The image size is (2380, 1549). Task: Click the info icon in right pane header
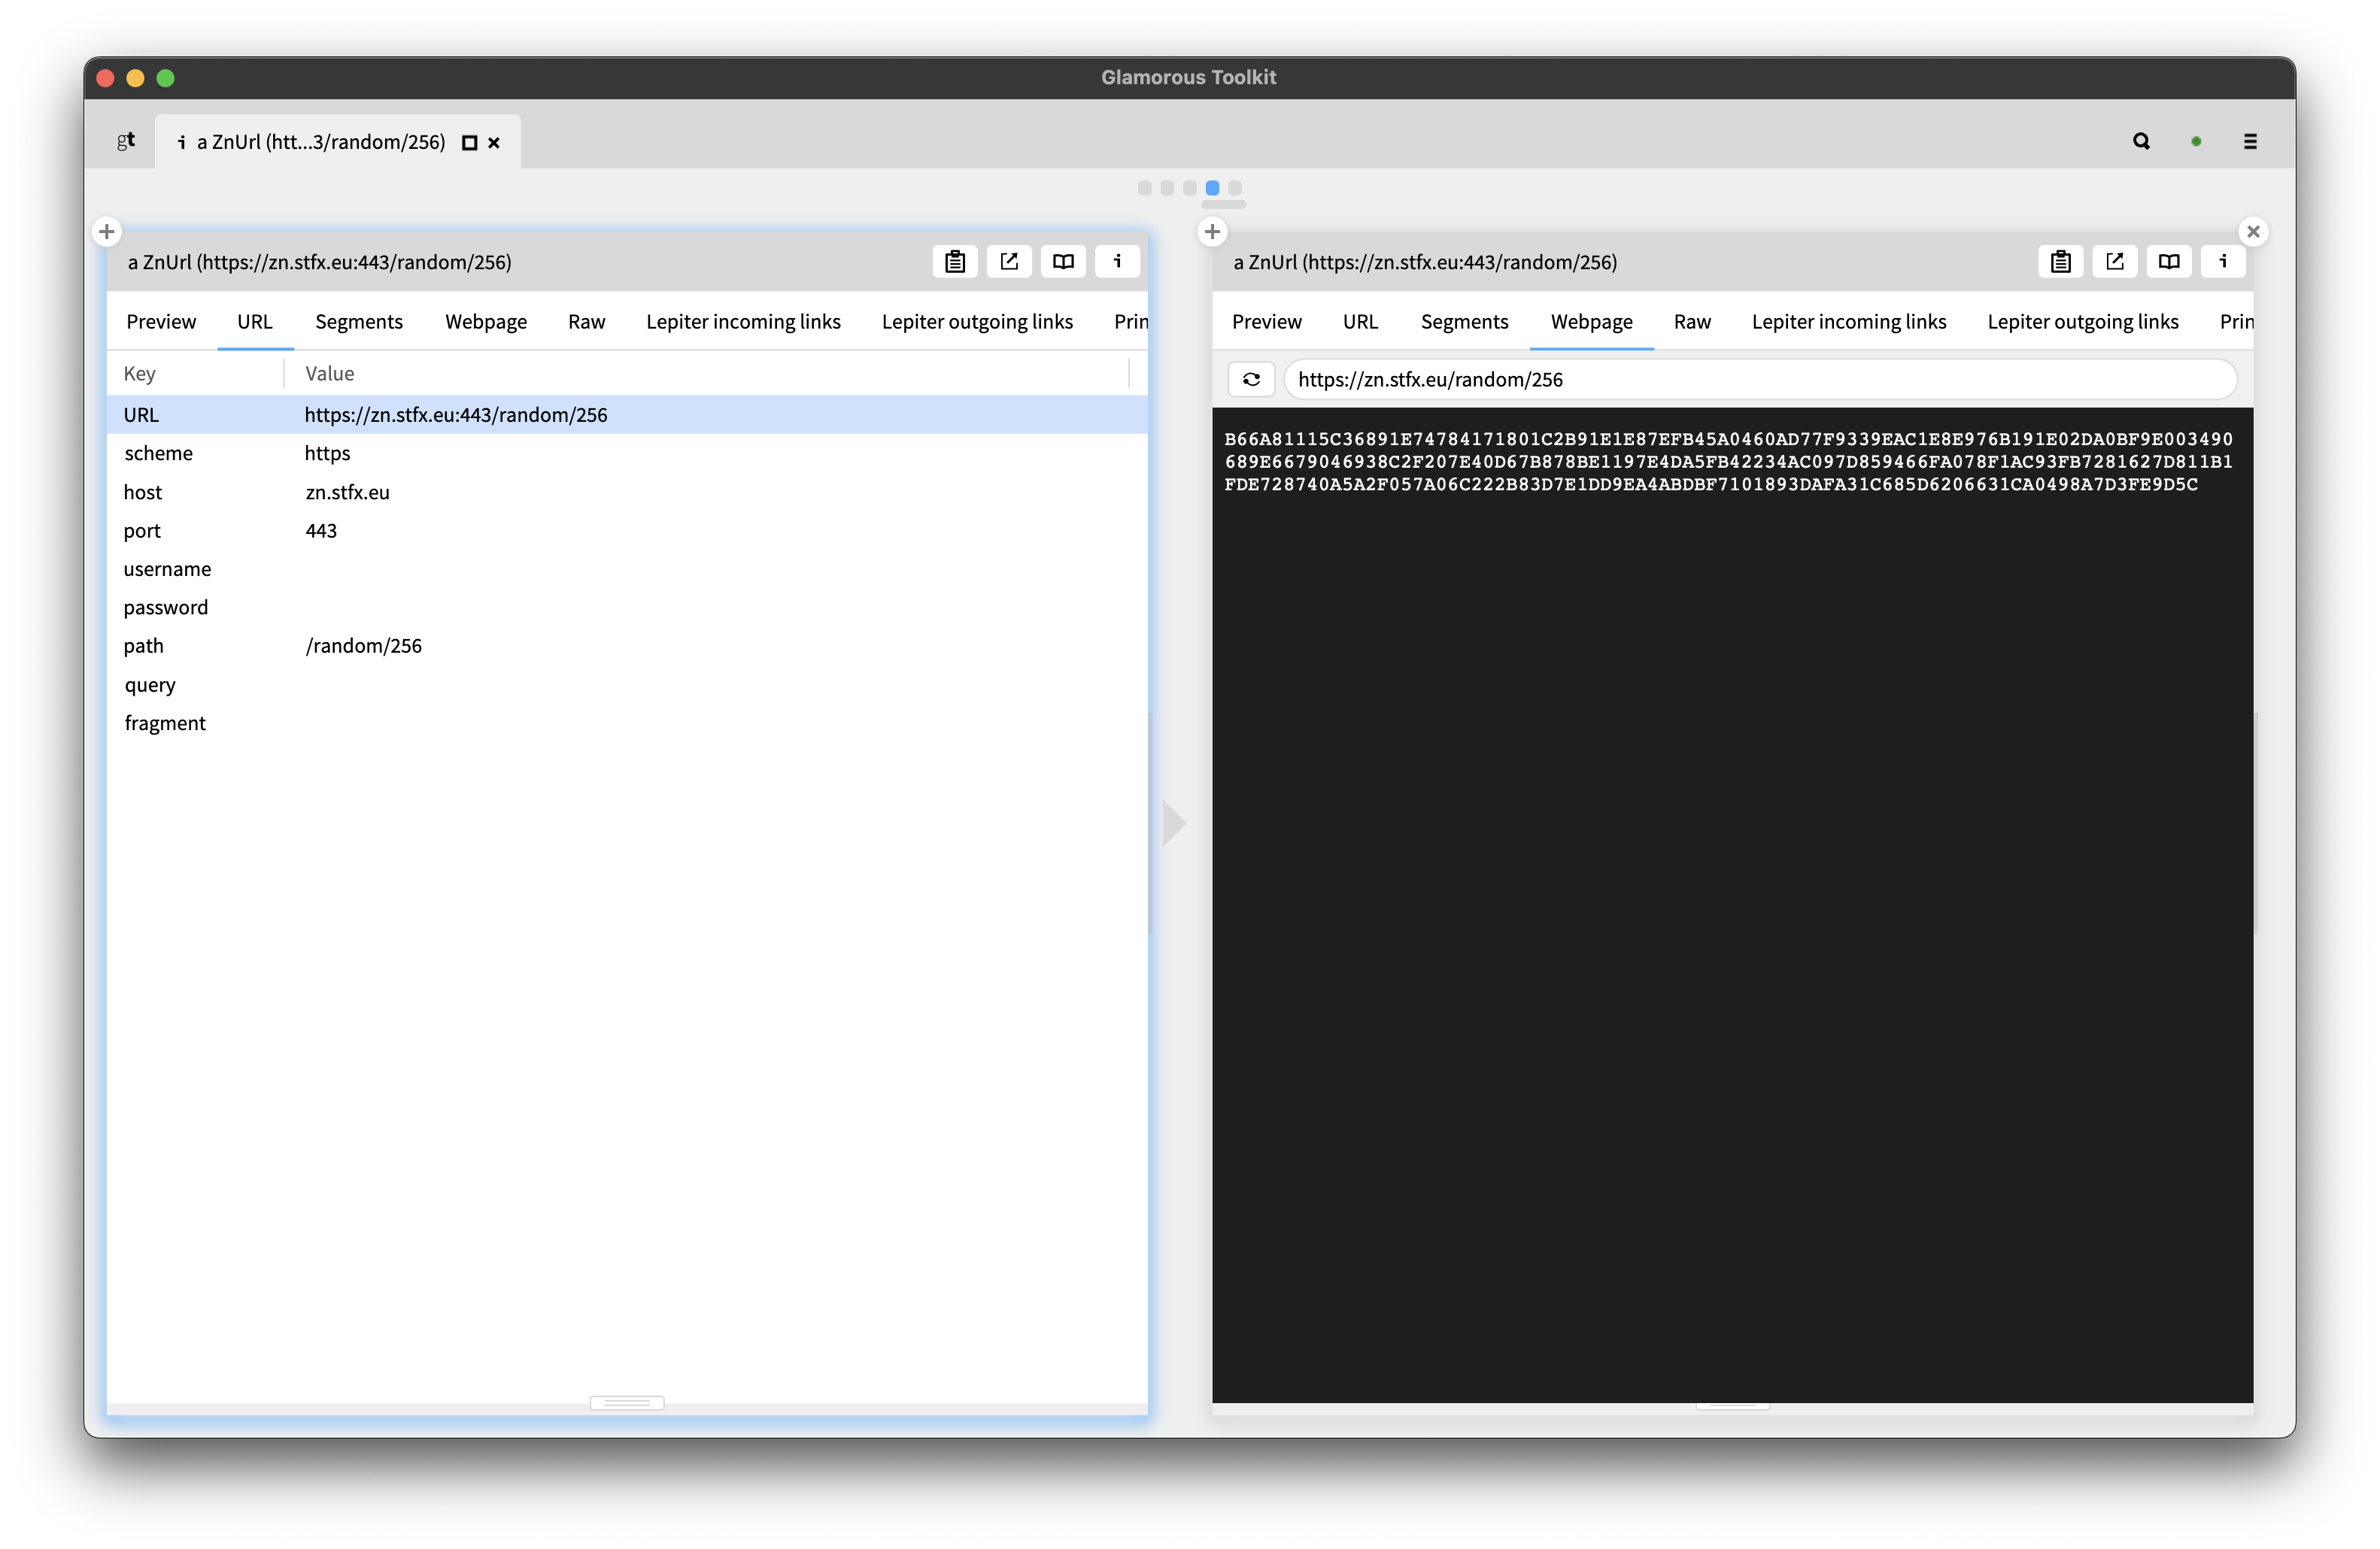2223,262
